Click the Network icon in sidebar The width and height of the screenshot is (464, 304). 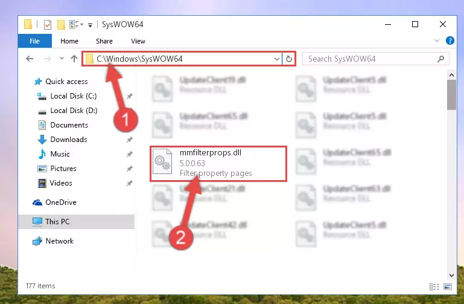coord(37,241)
